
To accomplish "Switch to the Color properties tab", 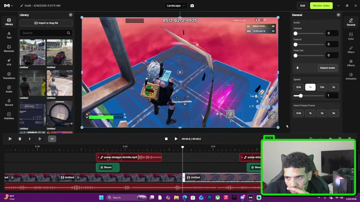I will click(x=351, y=36).
